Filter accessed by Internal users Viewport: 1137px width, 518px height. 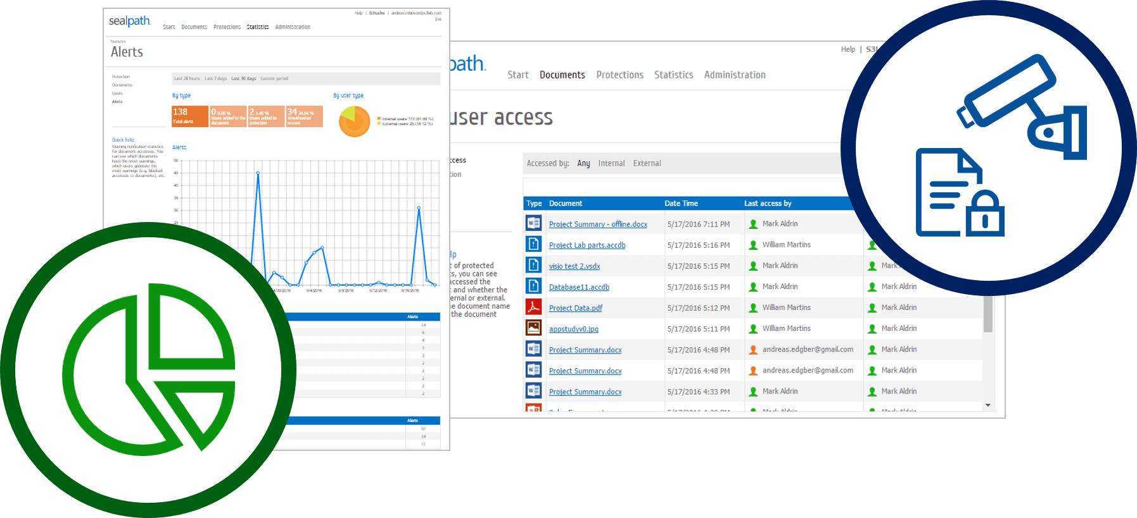pyautogui.click(x=611, y=163)
